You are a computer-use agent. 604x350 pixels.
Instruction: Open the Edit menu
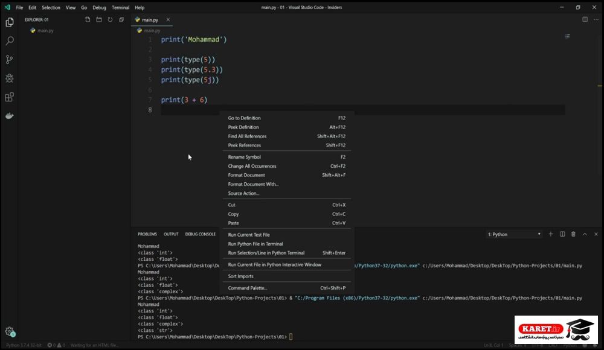(33, 7)
